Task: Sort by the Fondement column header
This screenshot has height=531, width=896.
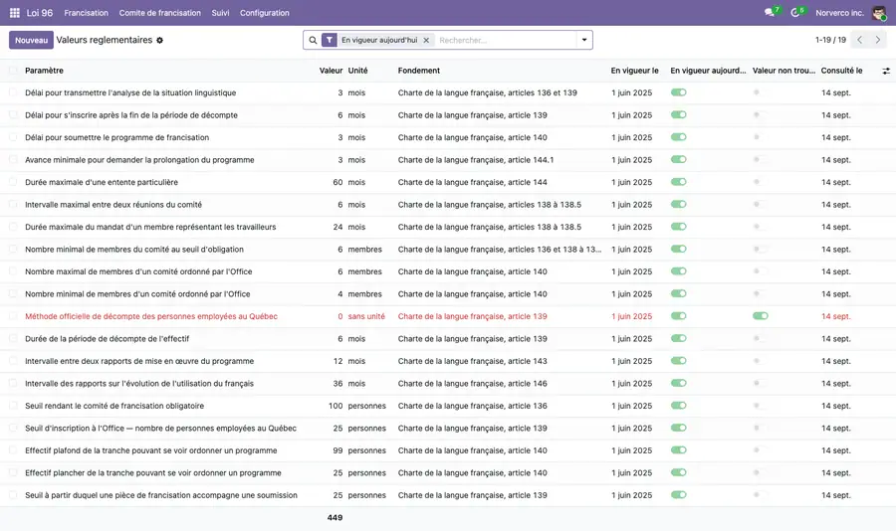Action: pyautogui.click(x=419, y=71)
